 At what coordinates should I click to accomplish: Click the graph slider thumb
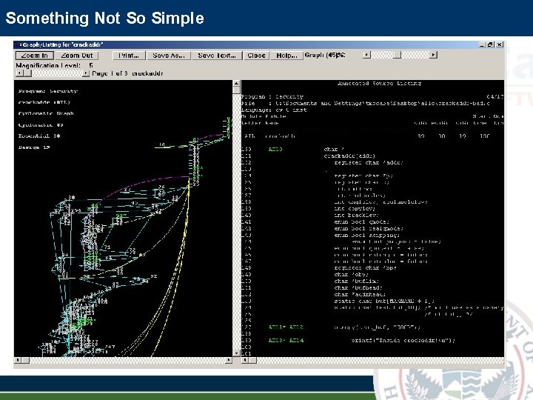[397, 54]
